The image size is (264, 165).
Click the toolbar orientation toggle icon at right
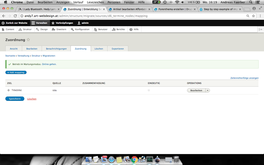tap(261, 29)
